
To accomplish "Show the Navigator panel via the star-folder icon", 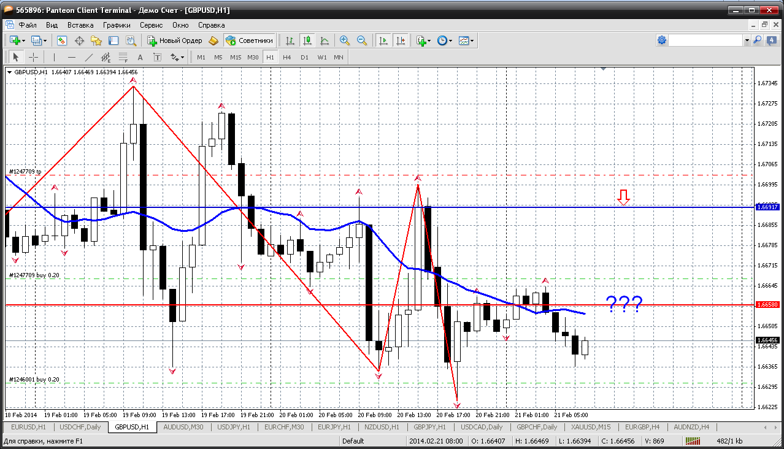I will (x=96, y=40).
